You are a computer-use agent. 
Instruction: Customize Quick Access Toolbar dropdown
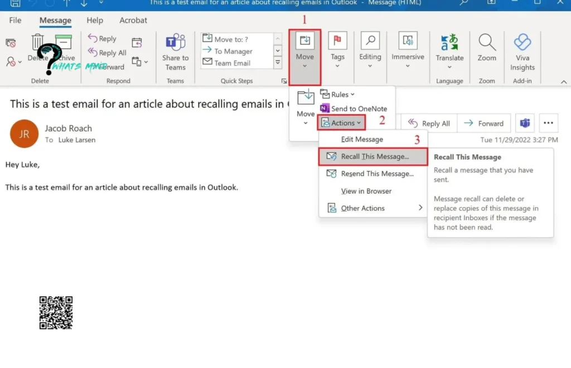pos(101,3)
